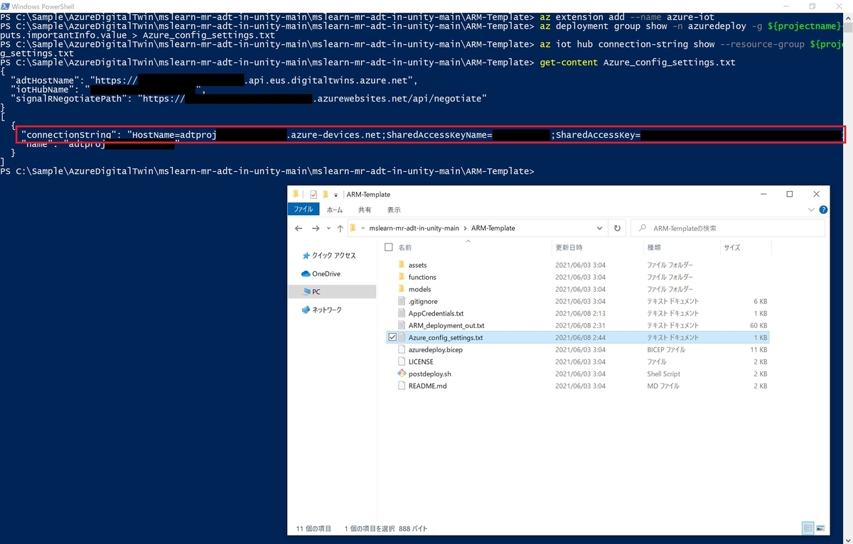Open the 共有 ribbon tab
Screen dimensions: 853x544
coord(364,210)
